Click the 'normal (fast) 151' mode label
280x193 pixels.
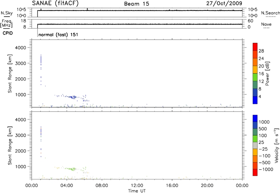[x=58, y=35]
